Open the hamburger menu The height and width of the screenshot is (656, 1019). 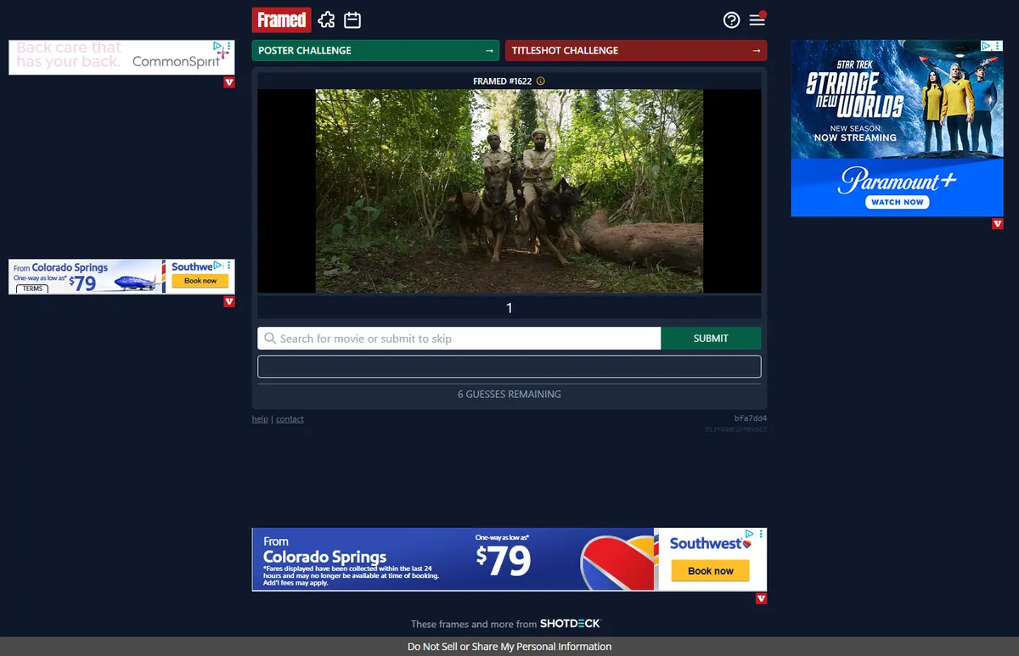(757, 20)
